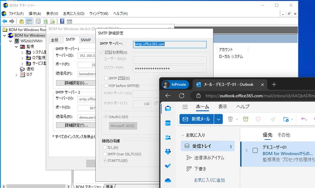
Task: Click the forward arrow in BOM Manager toolbar
Action: pos(12,21)
